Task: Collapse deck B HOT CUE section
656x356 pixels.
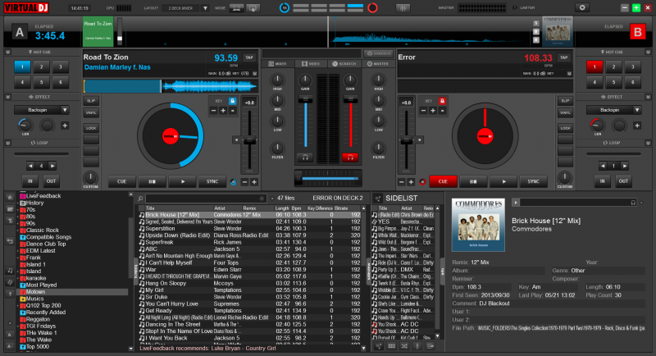Action: (648, 52)
